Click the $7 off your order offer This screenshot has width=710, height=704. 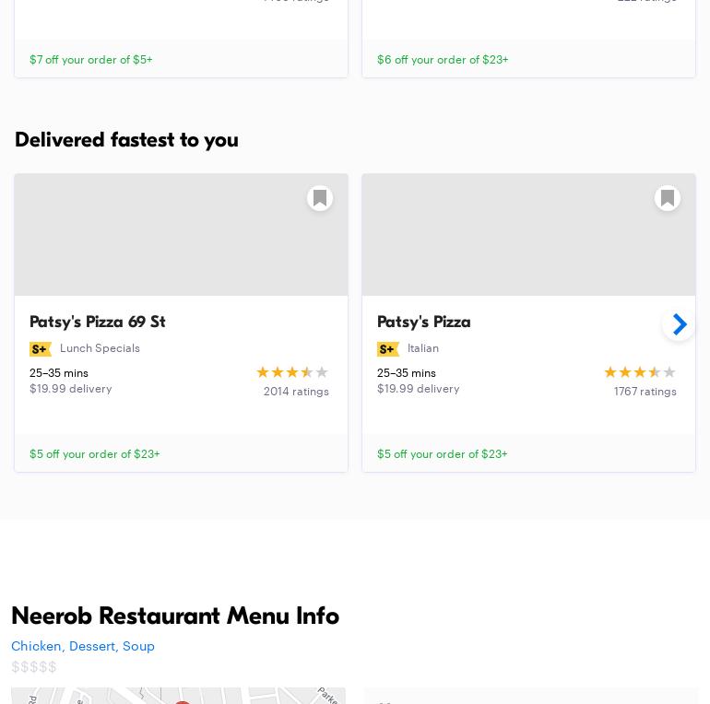(x=91, y=59)
